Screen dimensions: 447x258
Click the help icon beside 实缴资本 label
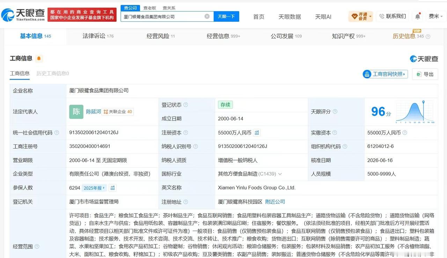coord(335,133)
